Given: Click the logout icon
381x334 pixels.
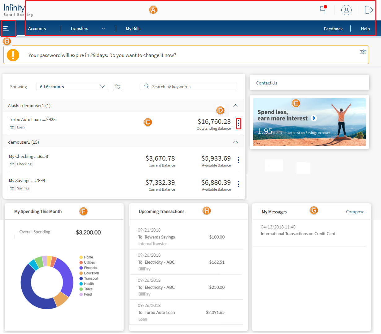Looking at the screenshot, I should pos(369,10).
